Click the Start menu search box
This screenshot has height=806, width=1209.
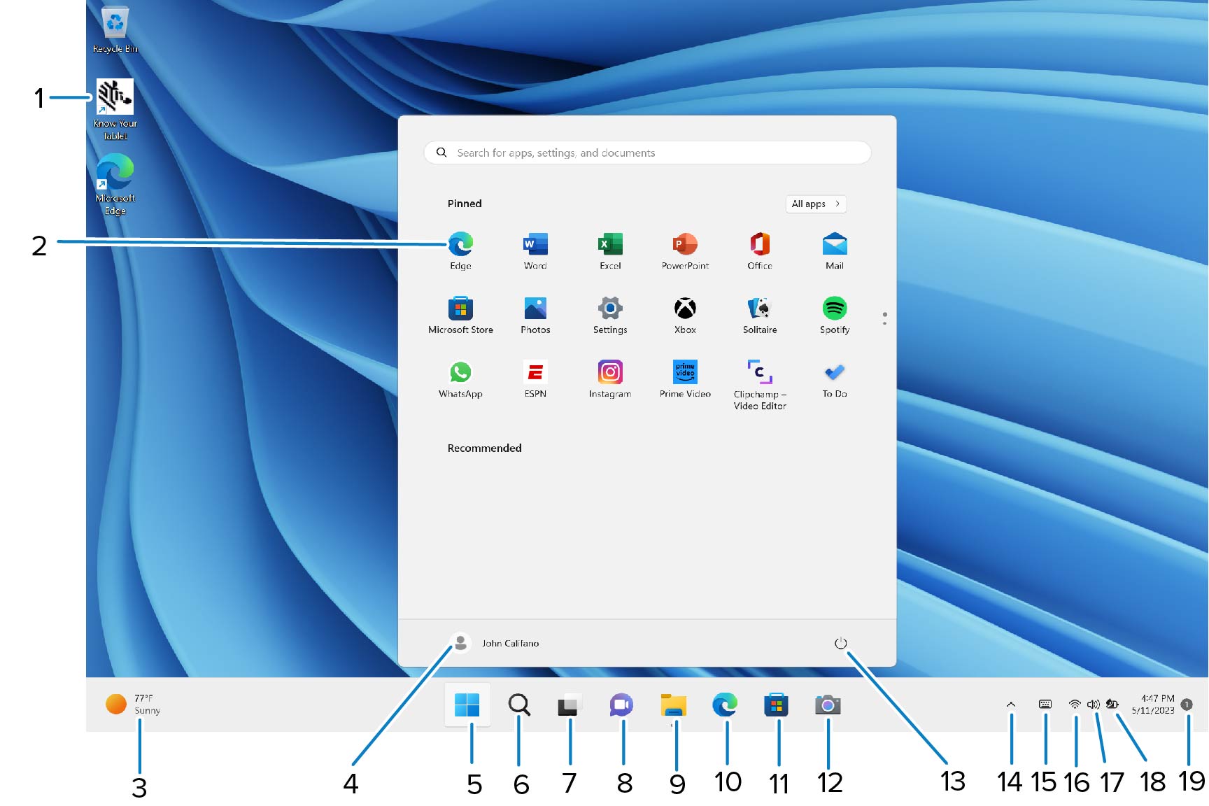click(647, 153)
